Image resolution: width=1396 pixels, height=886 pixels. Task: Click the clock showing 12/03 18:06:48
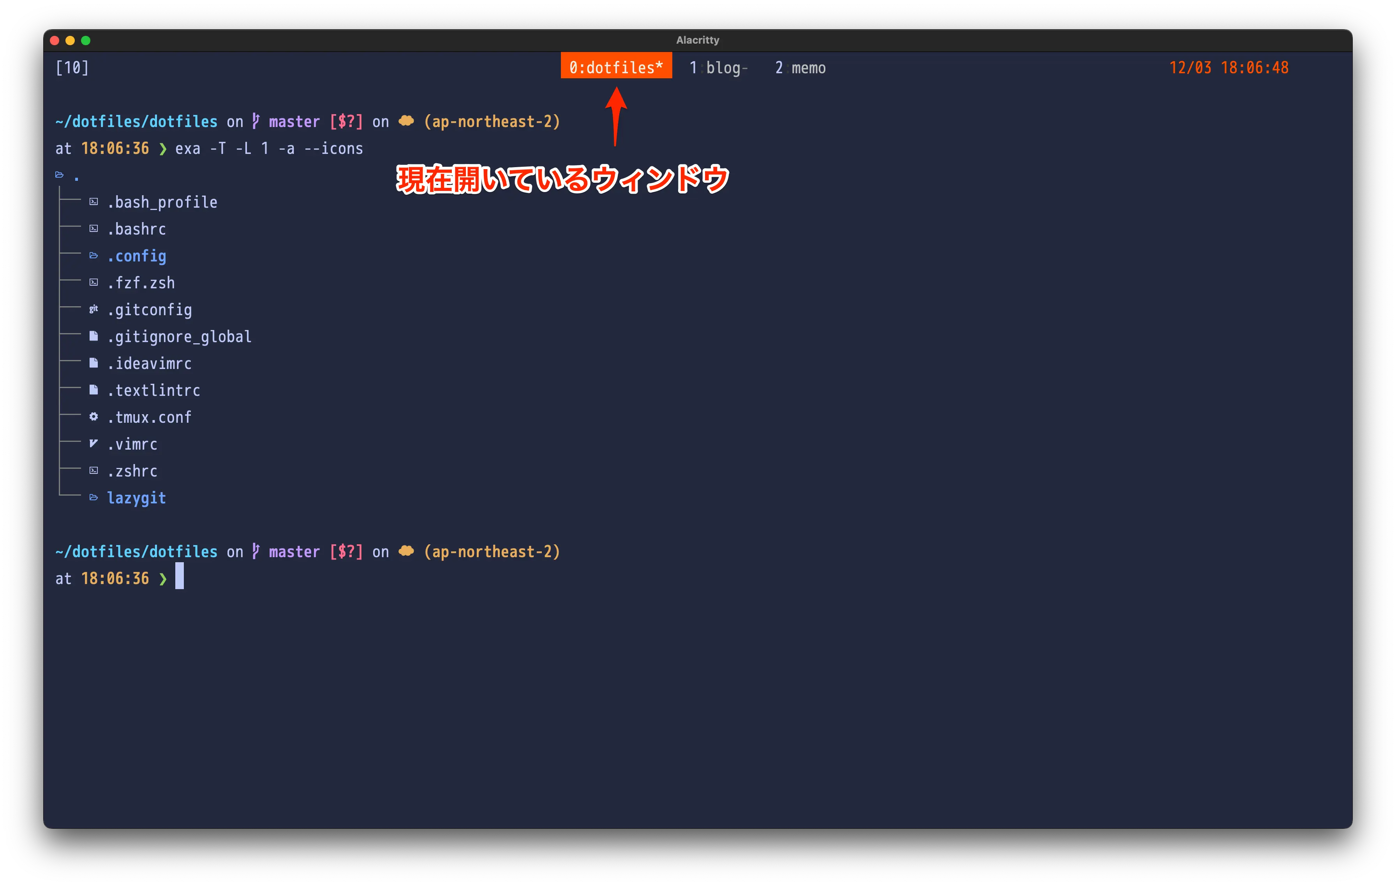pyautogui.click(x=1229, y=67)
